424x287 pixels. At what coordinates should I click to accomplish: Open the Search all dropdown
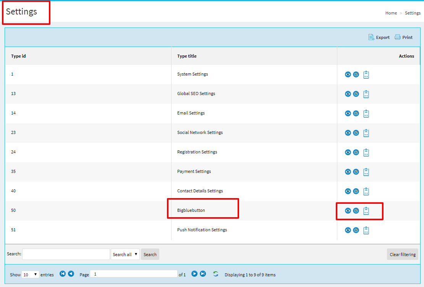coord(125,255)
